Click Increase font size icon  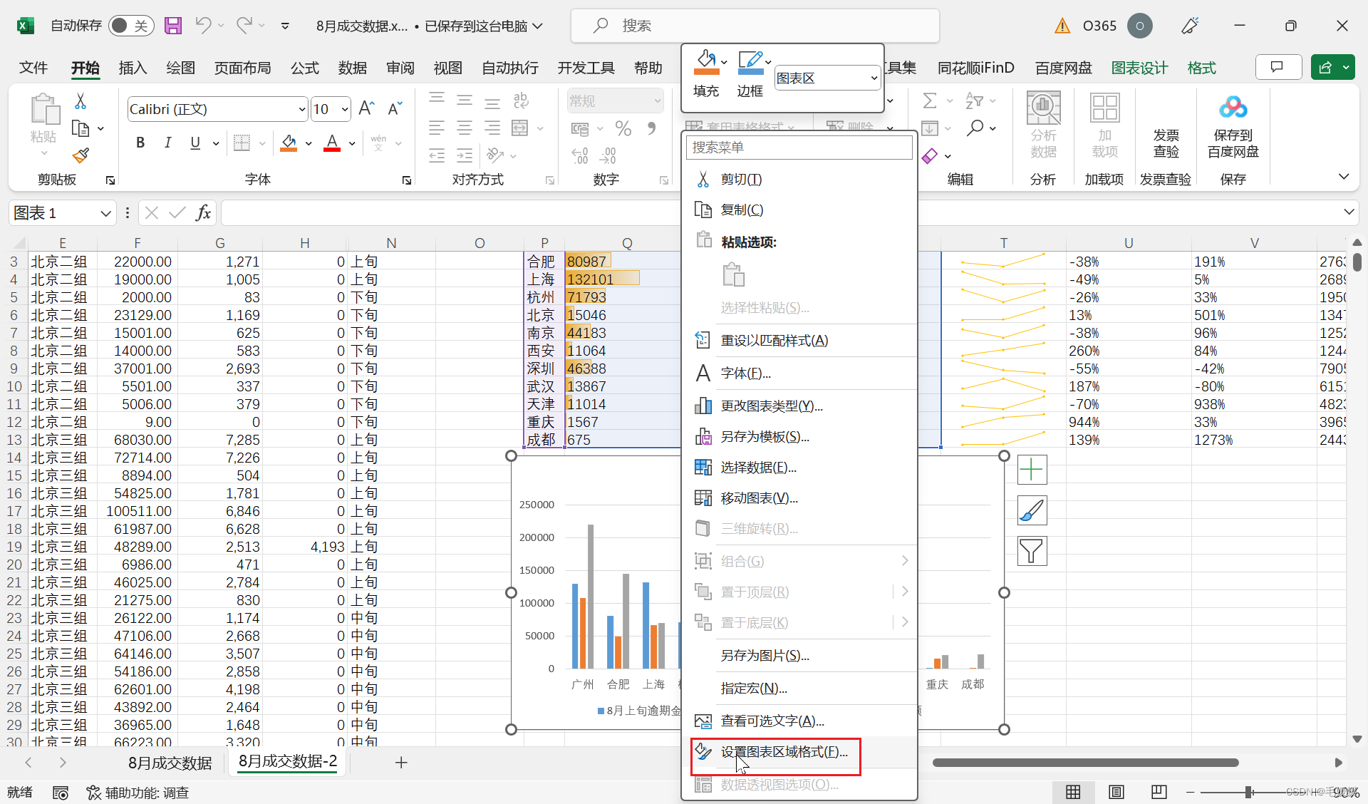click(x=366, y=108)
